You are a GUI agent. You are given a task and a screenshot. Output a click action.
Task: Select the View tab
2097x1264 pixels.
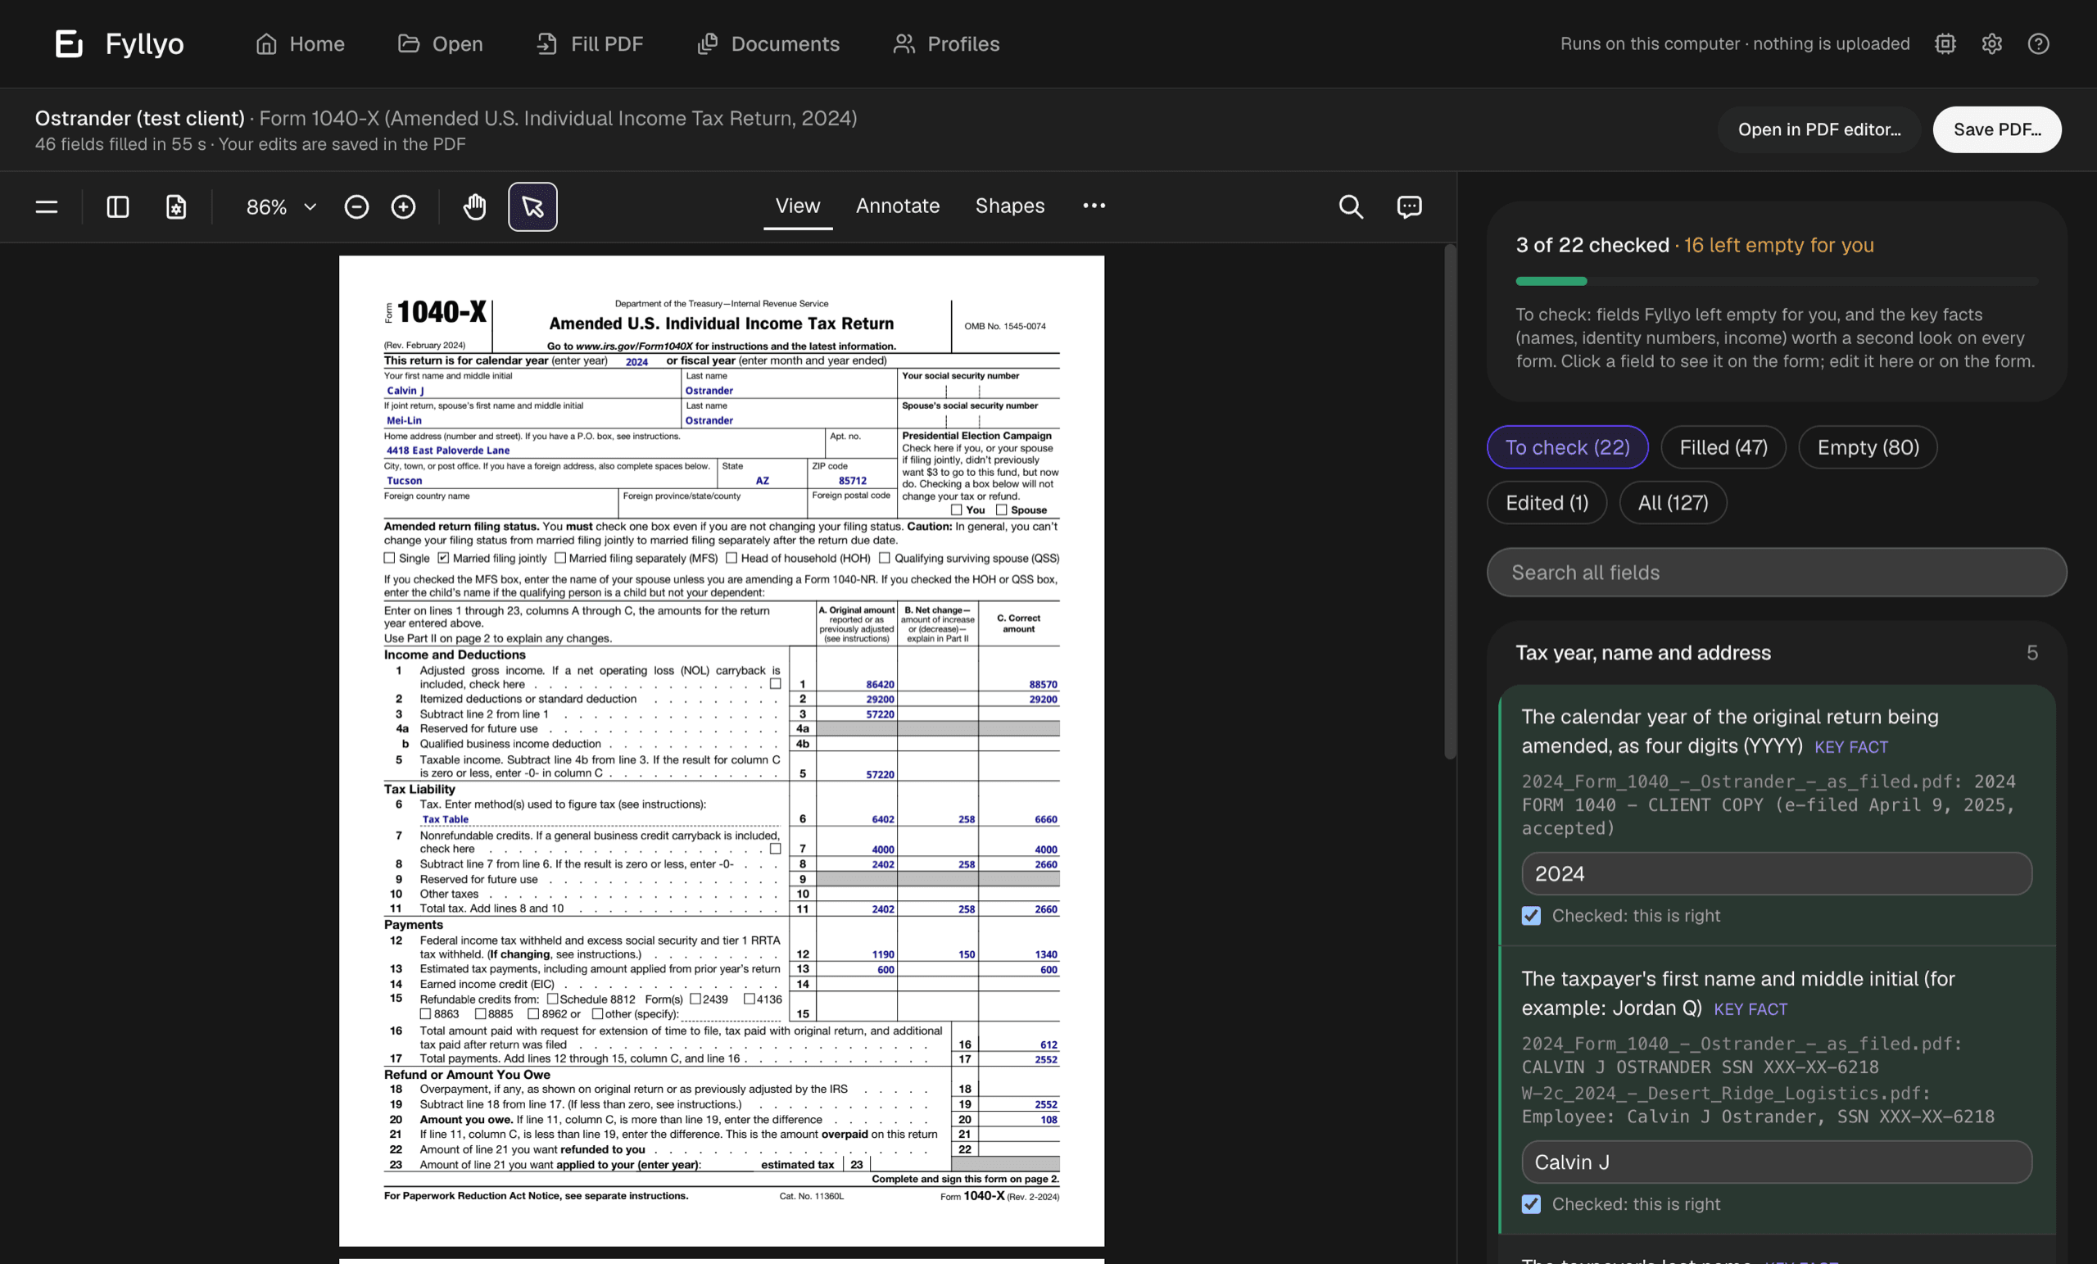798,206
